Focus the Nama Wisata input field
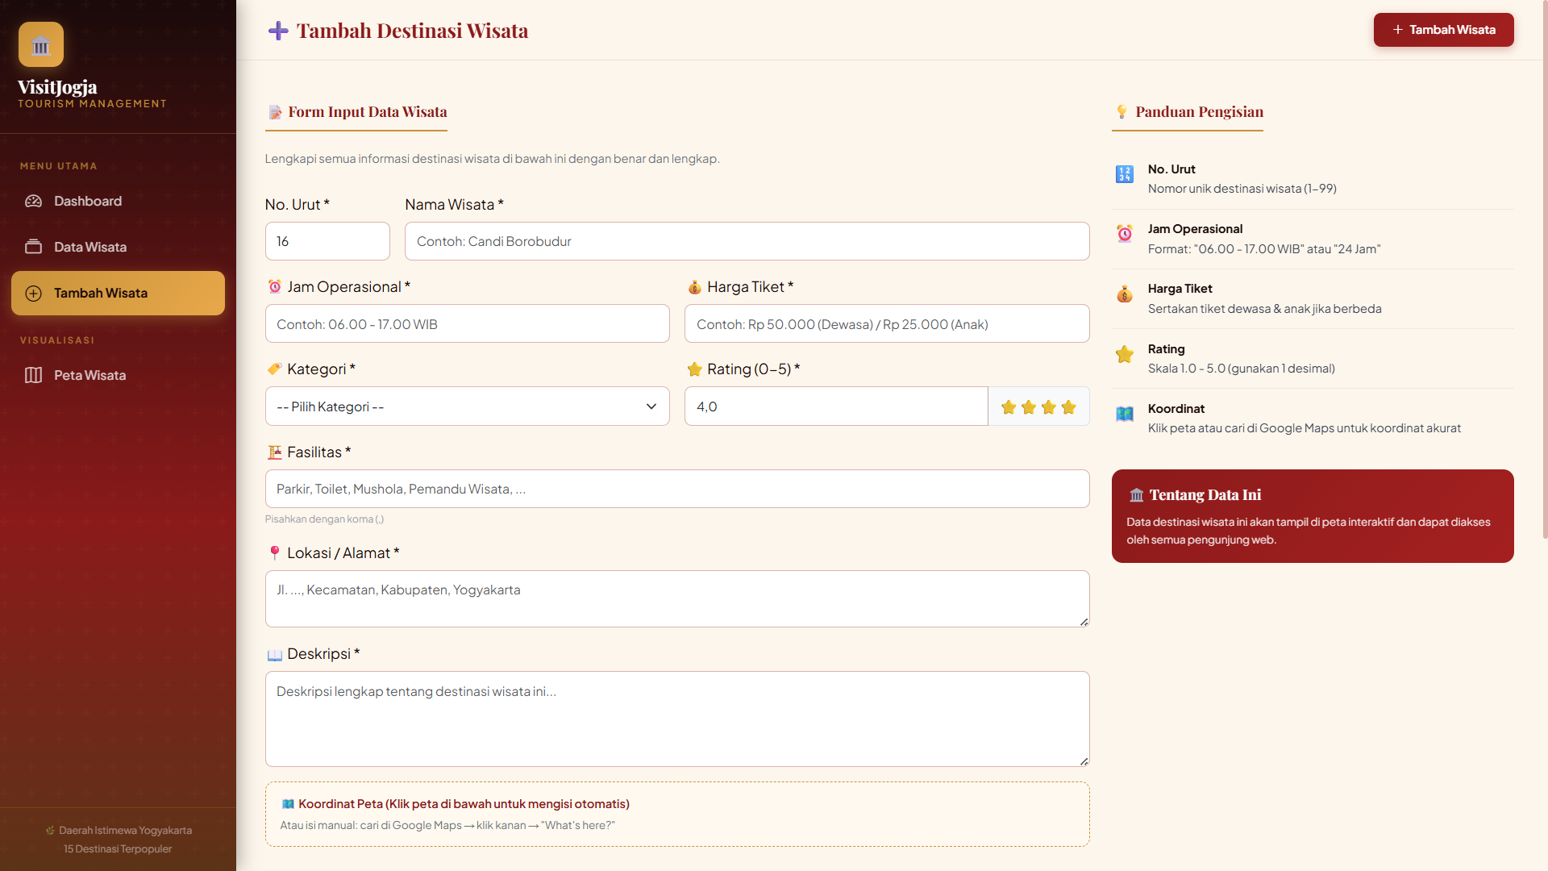Viewport: 1548px width, 871px height. pos(747,241)
